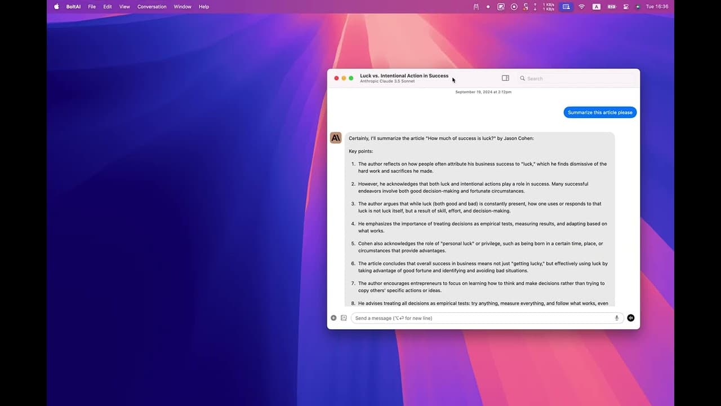Click 'Summarize this article please' user message bubble
721x406 pixels.
point(600,112)
